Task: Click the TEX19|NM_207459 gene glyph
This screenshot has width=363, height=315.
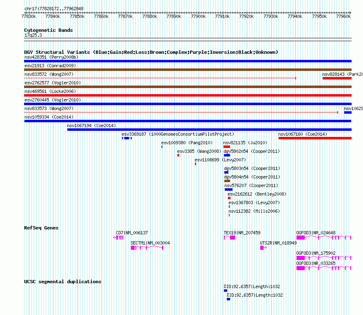Action: [229, 238]
